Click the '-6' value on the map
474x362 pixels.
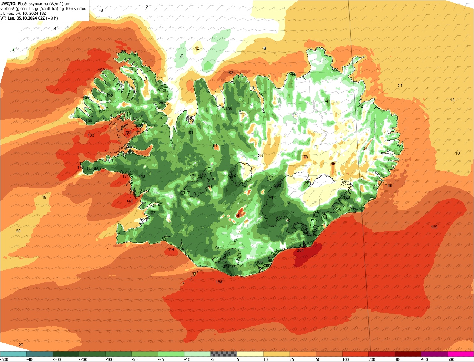click(x=13, y=51)
